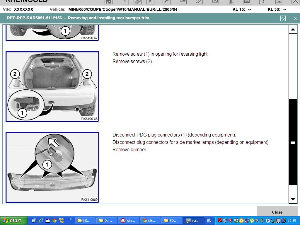Open the envelope mail icon in toolbar

click(215, 1)
